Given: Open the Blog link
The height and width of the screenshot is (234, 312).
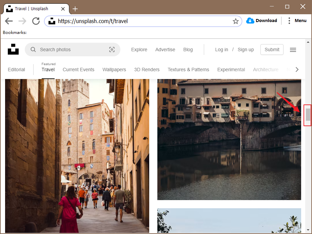Looking at the screenshot, I should point(188,50).
